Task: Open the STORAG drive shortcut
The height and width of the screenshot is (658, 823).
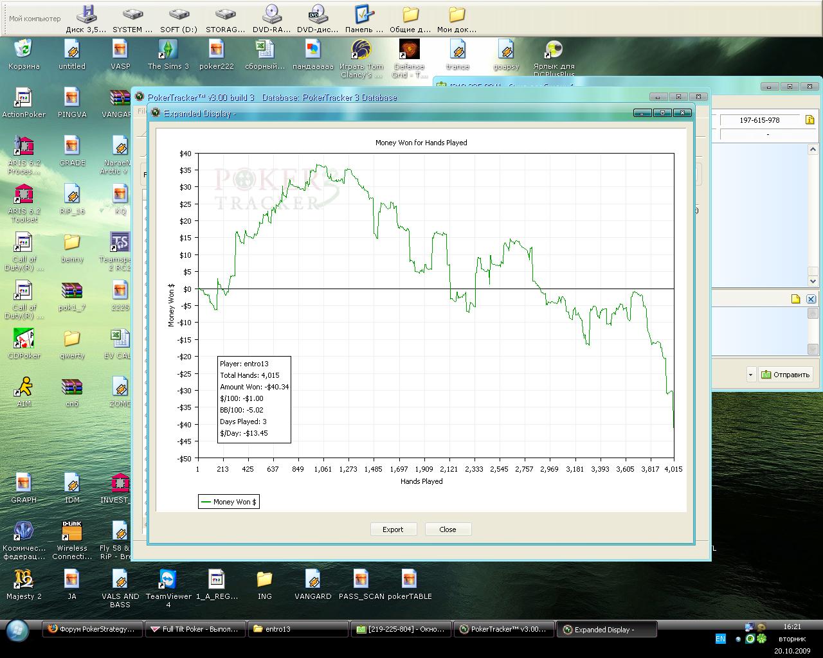Action: [225, 19]
